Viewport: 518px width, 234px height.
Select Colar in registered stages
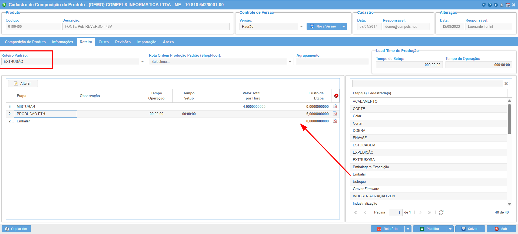coord(429,116)
